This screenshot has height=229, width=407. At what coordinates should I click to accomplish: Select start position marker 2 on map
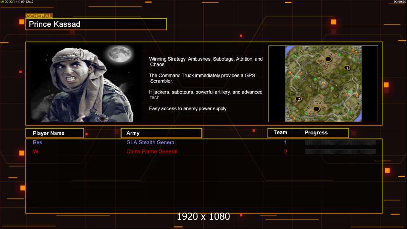pos(299,99)
